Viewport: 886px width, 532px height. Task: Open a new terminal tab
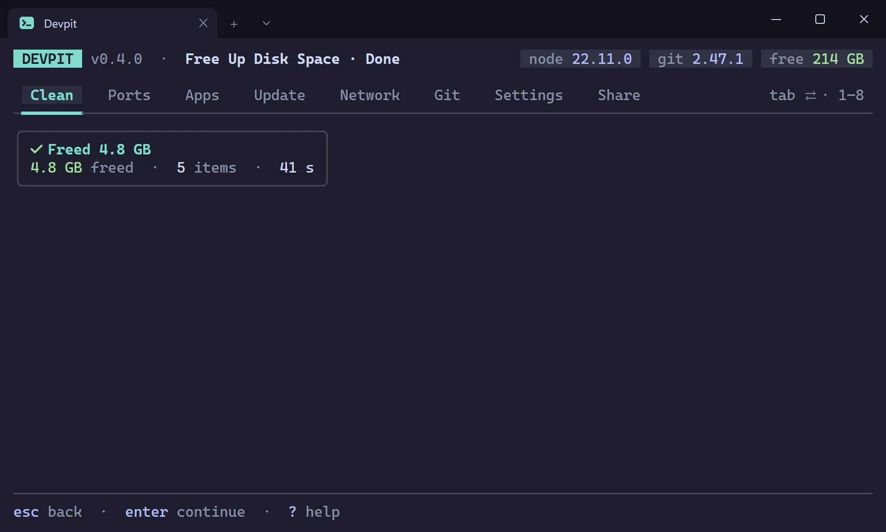(234, 24)
